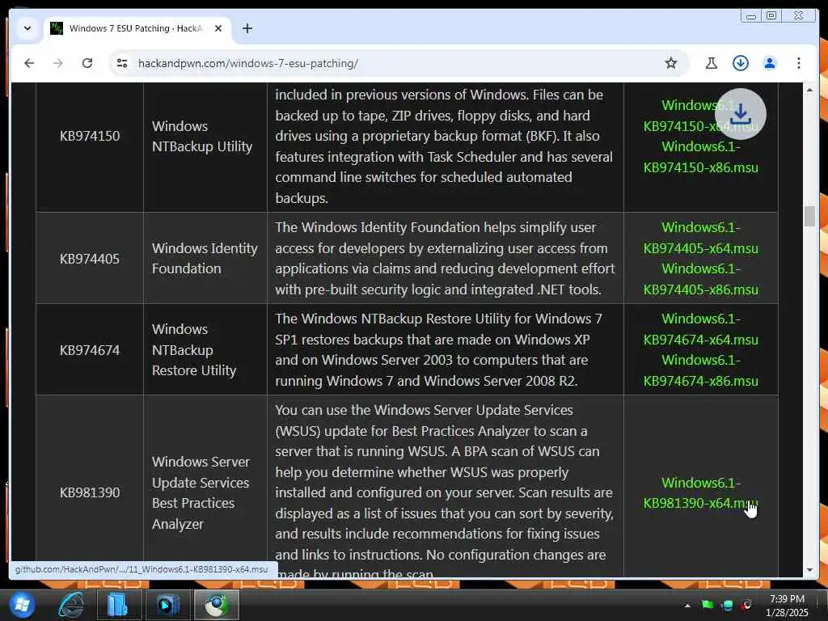
Task: Download Windows6.1-KB974674-x86.msu
Action: [701, 370]
